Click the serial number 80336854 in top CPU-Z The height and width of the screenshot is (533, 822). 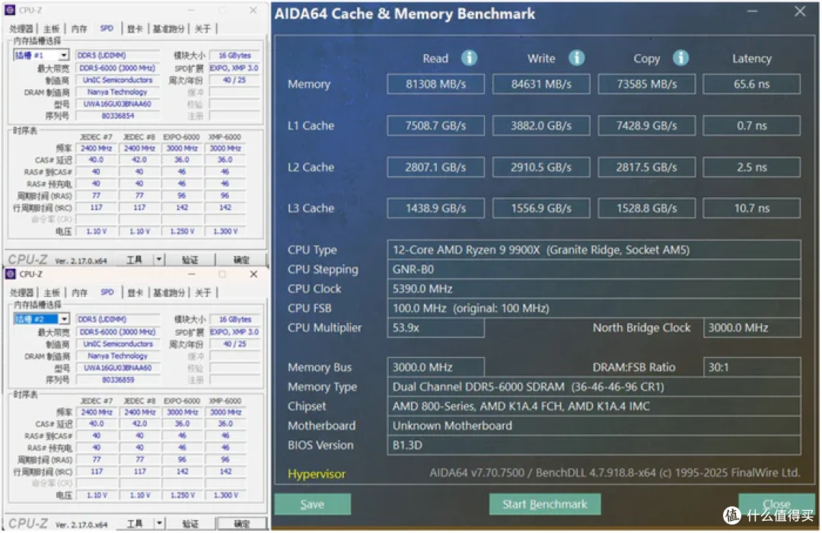click(x=118, y=116)
